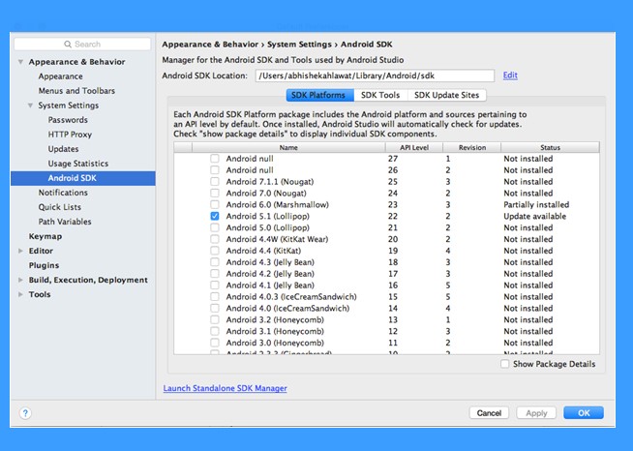Expand Build, Execution, Deployment arrow
Screen dimensions: 633x451
pos(20,280)
